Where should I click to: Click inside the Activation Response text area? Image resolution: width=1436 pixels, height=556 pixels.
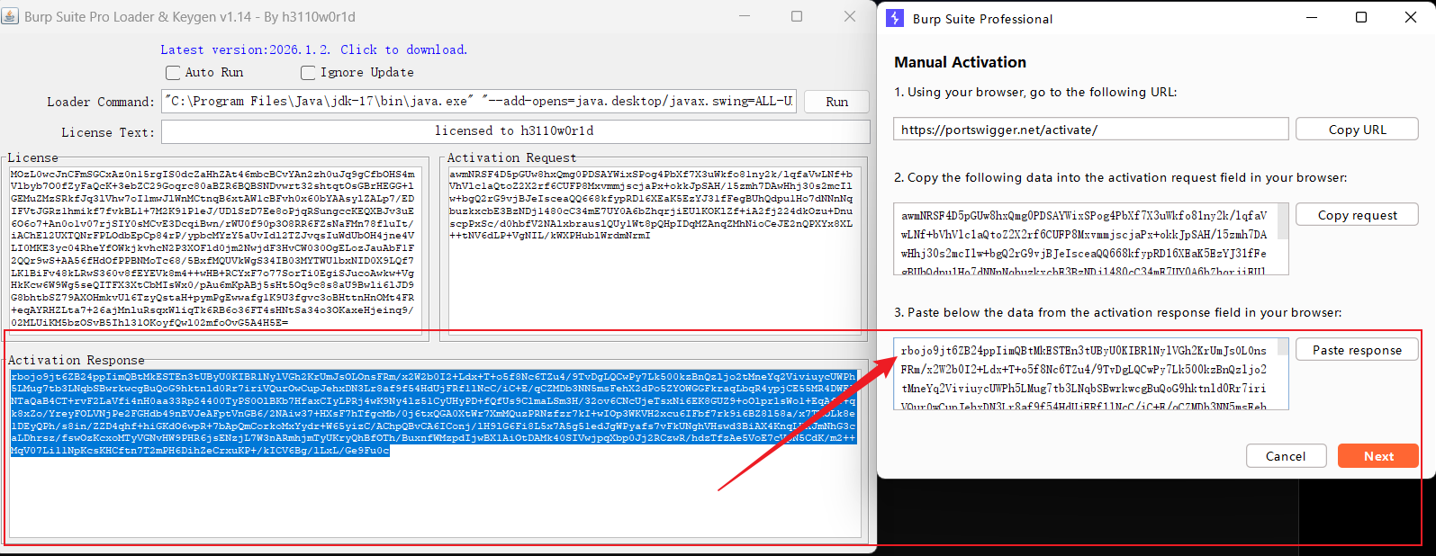tap(434, 453)
